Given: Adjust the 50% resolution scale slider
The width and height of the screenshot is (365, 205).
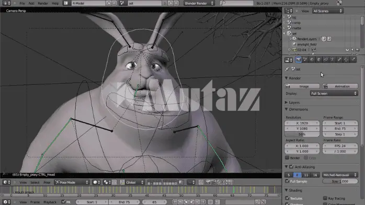Looking at the screenshot, I should pyautogui.click(x=302, y=134).
